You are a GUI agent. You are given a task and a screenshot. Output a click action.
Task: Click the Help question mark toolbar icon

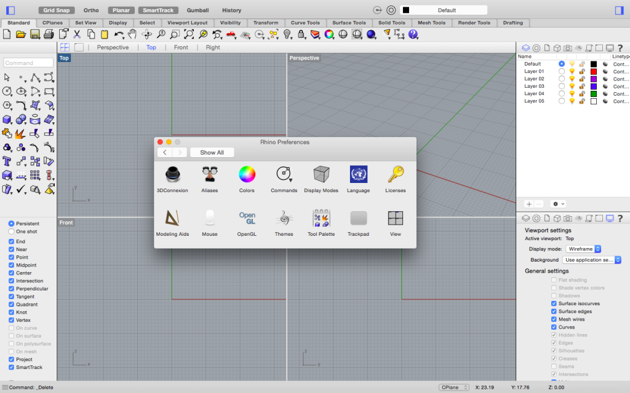(413, 34)
